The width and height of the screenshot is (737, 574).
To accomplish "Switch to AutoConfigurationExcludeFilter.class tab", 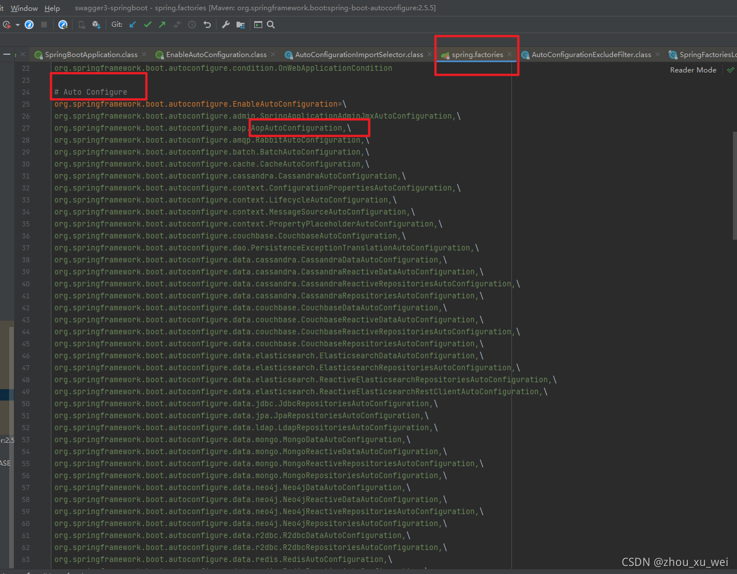I will tap(591, 55).
